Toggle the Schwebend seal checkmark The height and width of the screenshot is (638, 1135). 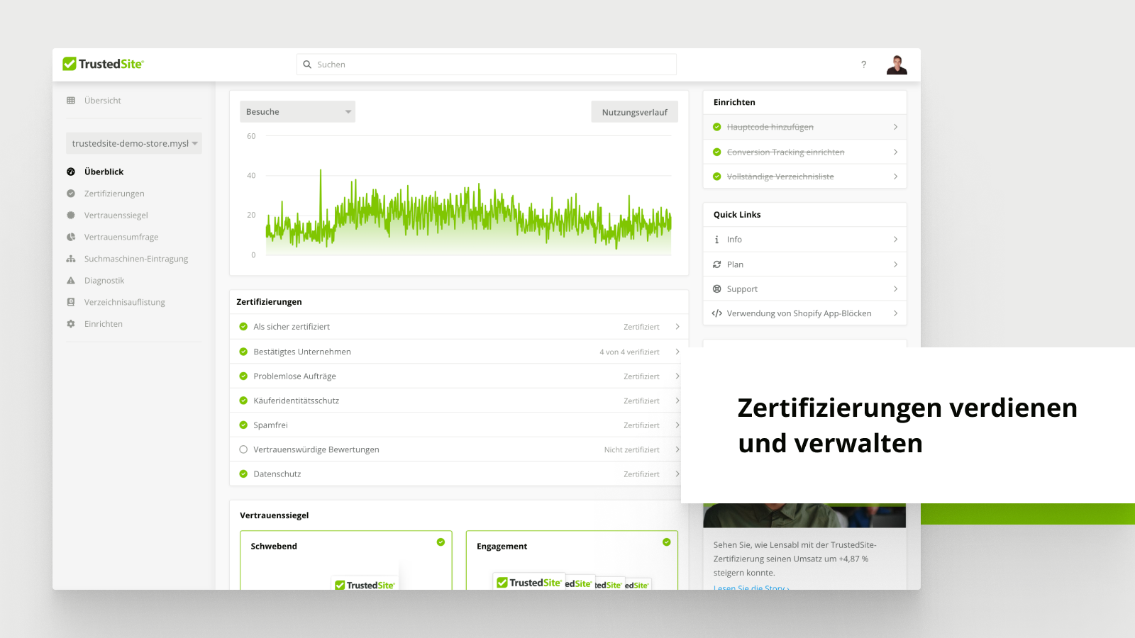point(441,542)
